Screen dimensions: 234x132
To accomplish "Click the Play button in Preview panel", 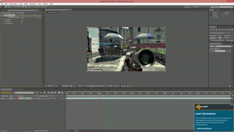I will (216, 30).
